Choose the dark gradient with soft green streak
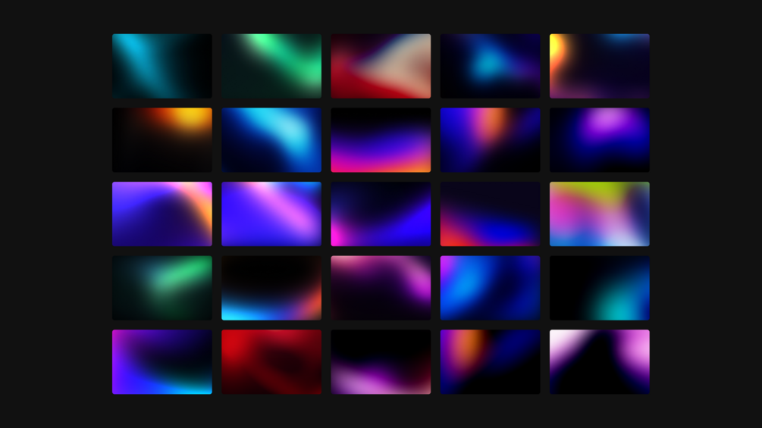Viewport: 762px width, 428px height. (x=161, y=288)
